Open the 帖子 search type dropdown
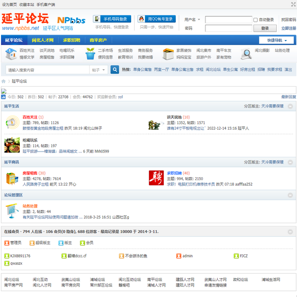This screenshot has width=297, height=297. point(98,70)
